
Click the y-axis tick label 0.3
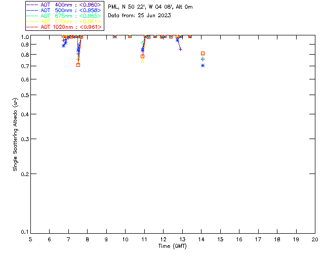point(25,139)
